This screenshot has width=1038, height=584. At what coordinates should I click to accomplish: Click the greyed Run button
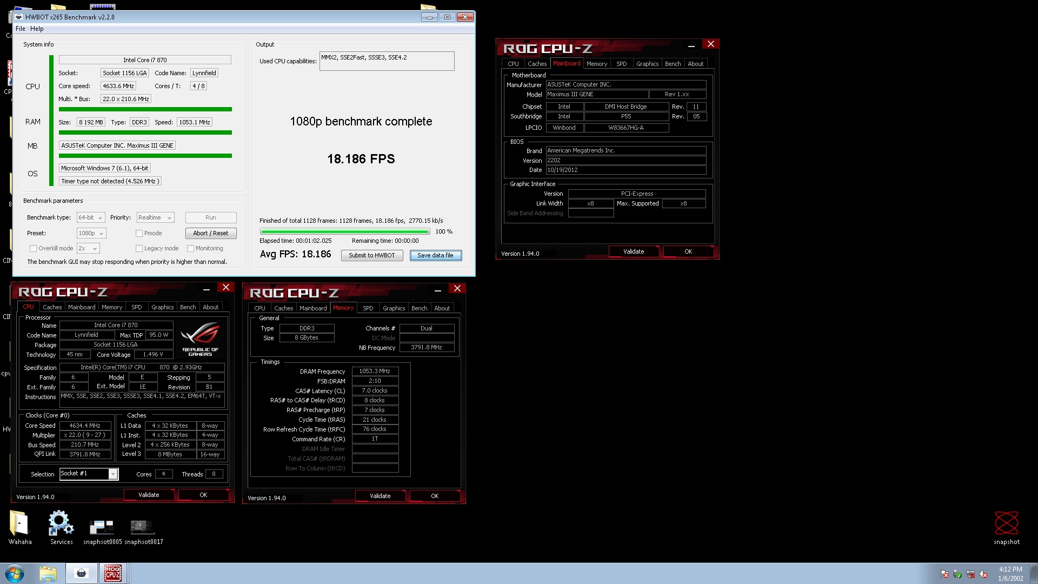pyautogui.click(x=211, y=217)
